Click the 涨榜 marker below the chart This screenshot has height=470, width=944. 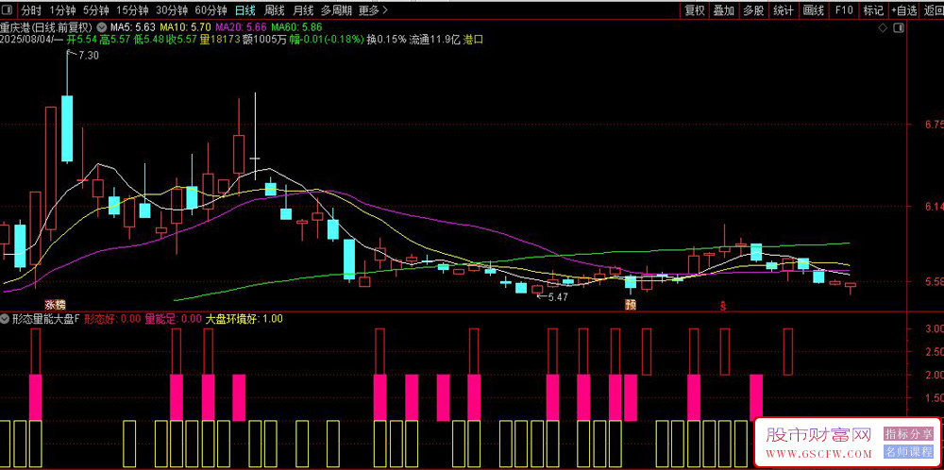coord(55,305)
